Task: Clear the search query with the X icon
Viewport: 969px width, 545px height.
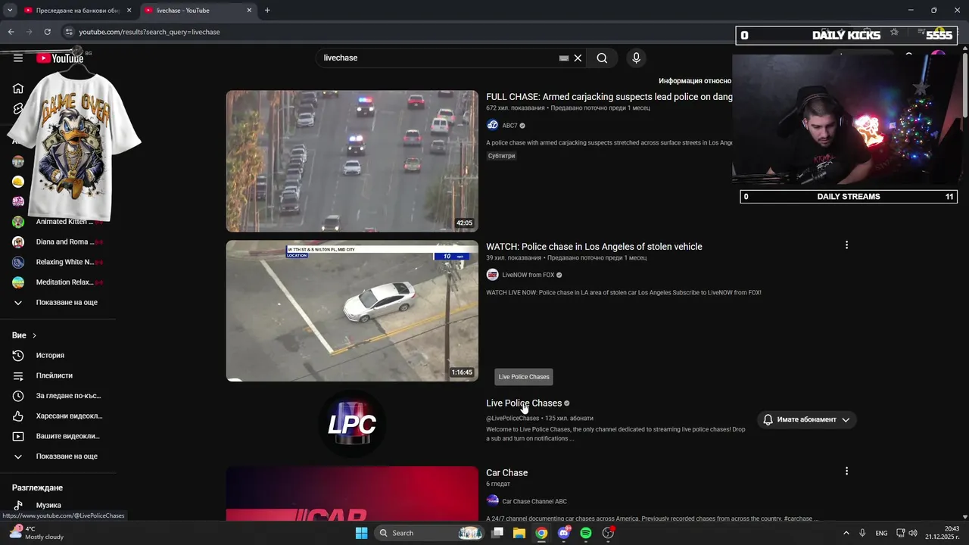Action: point(578,58)
